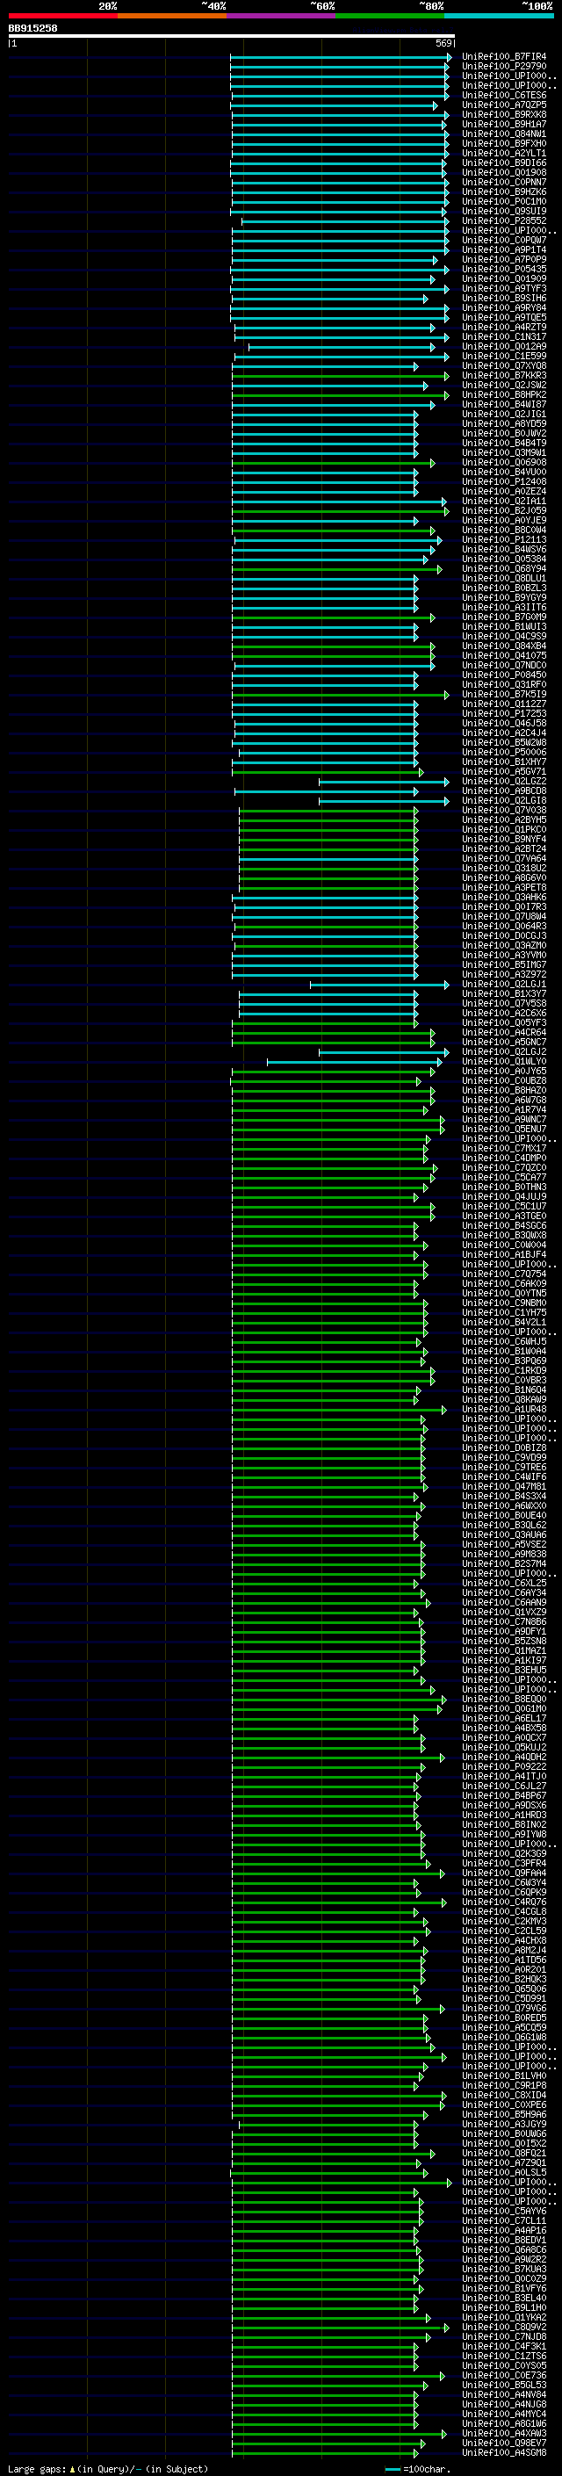Screen dimensions: 562x2476
Task: Select the UniRef100_Q68Y94 label
Action: point(503,569)
